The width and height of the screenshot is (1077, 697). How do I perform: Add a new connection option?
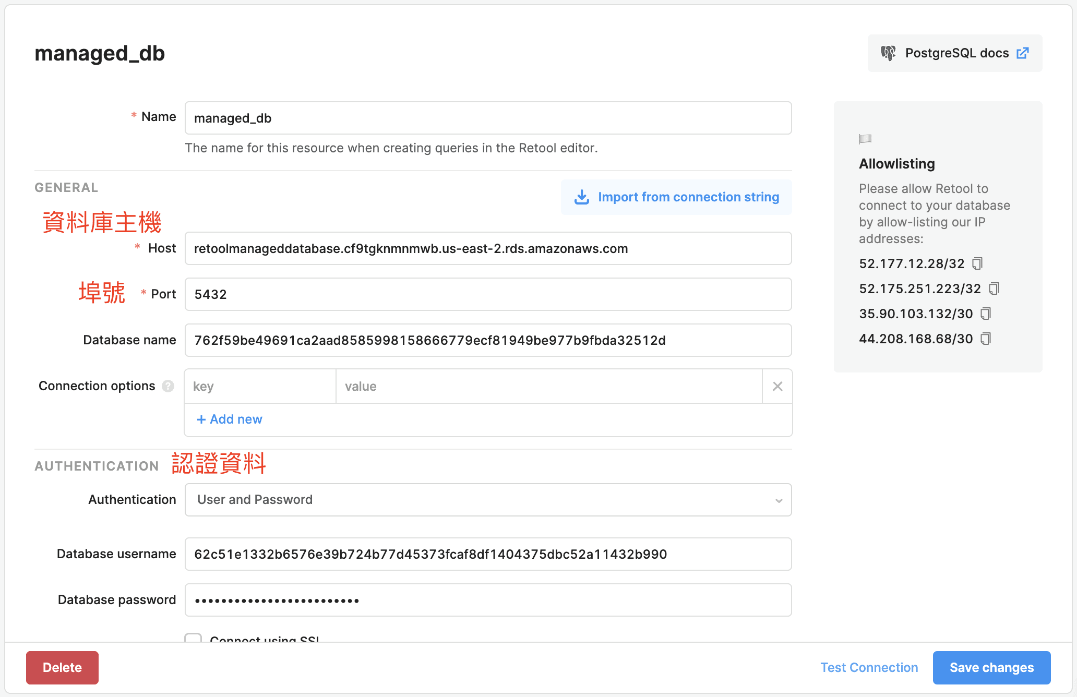tap(230, 419)
